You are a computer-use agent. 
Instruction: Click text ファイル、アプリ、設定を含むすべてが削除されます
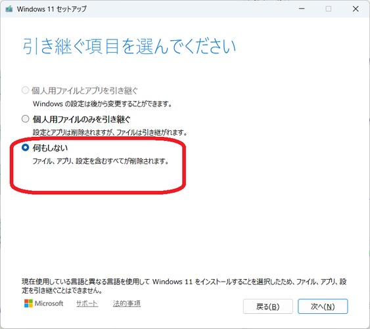pos(101,162)
